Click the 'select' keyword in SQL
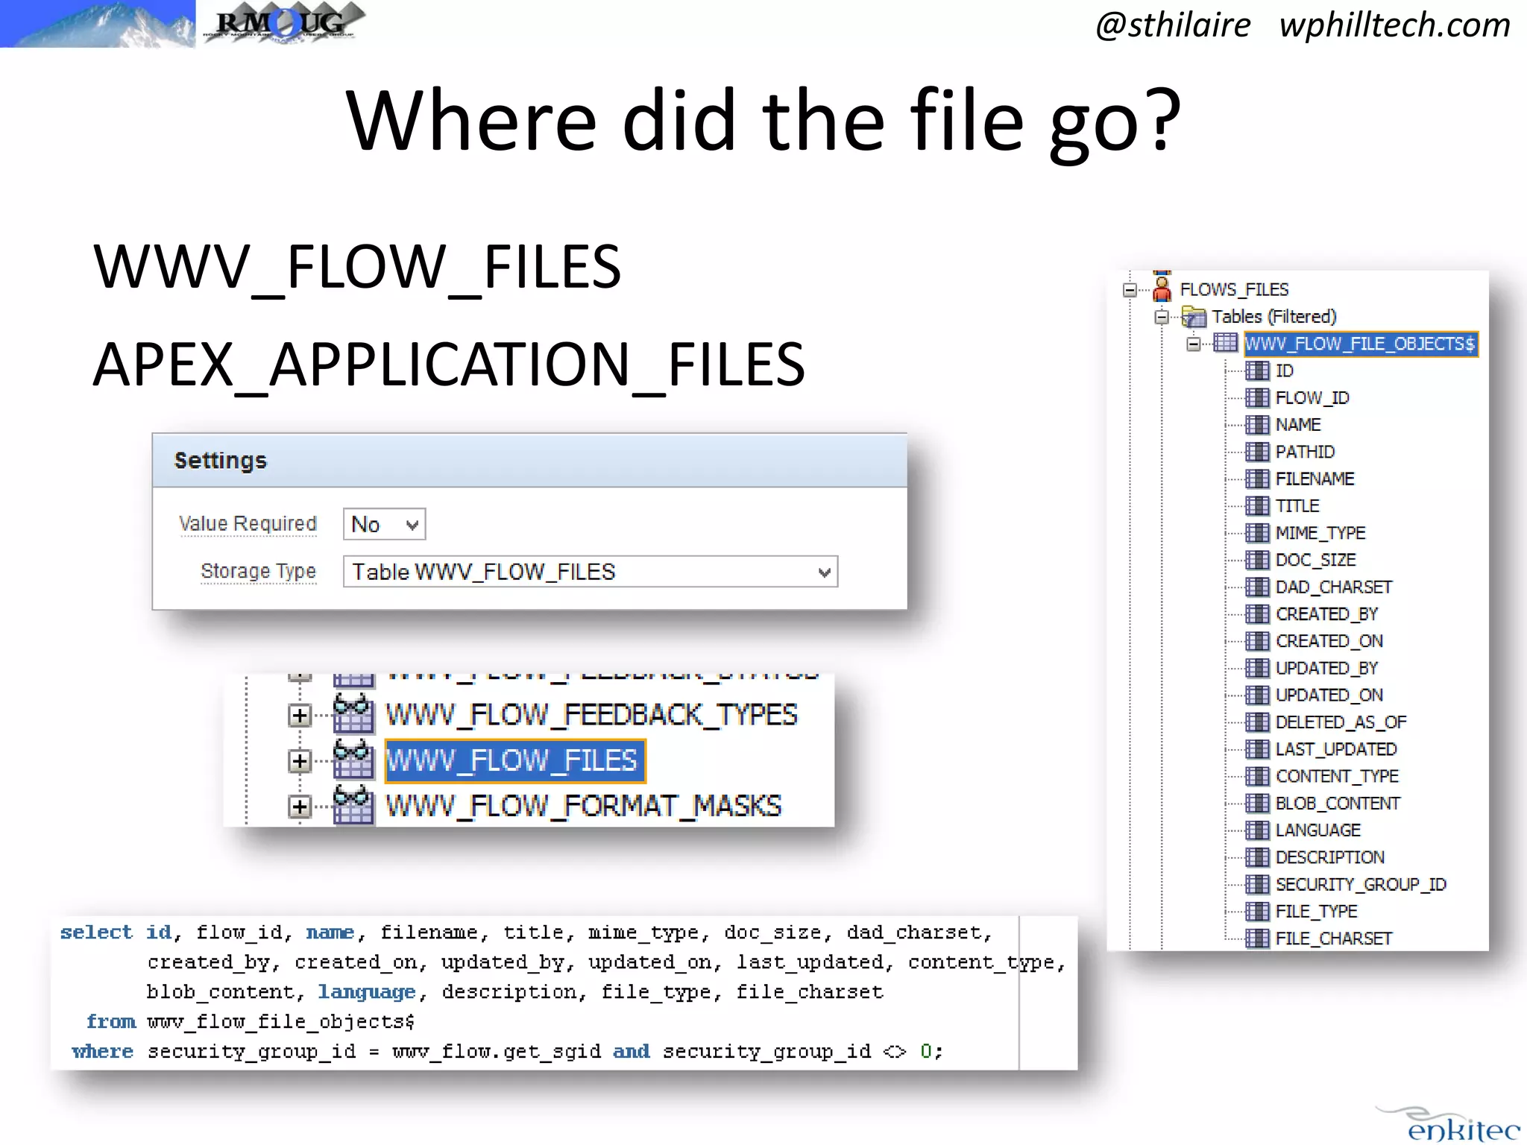Screen dimensions: 1527x1145 click(96, 933)
